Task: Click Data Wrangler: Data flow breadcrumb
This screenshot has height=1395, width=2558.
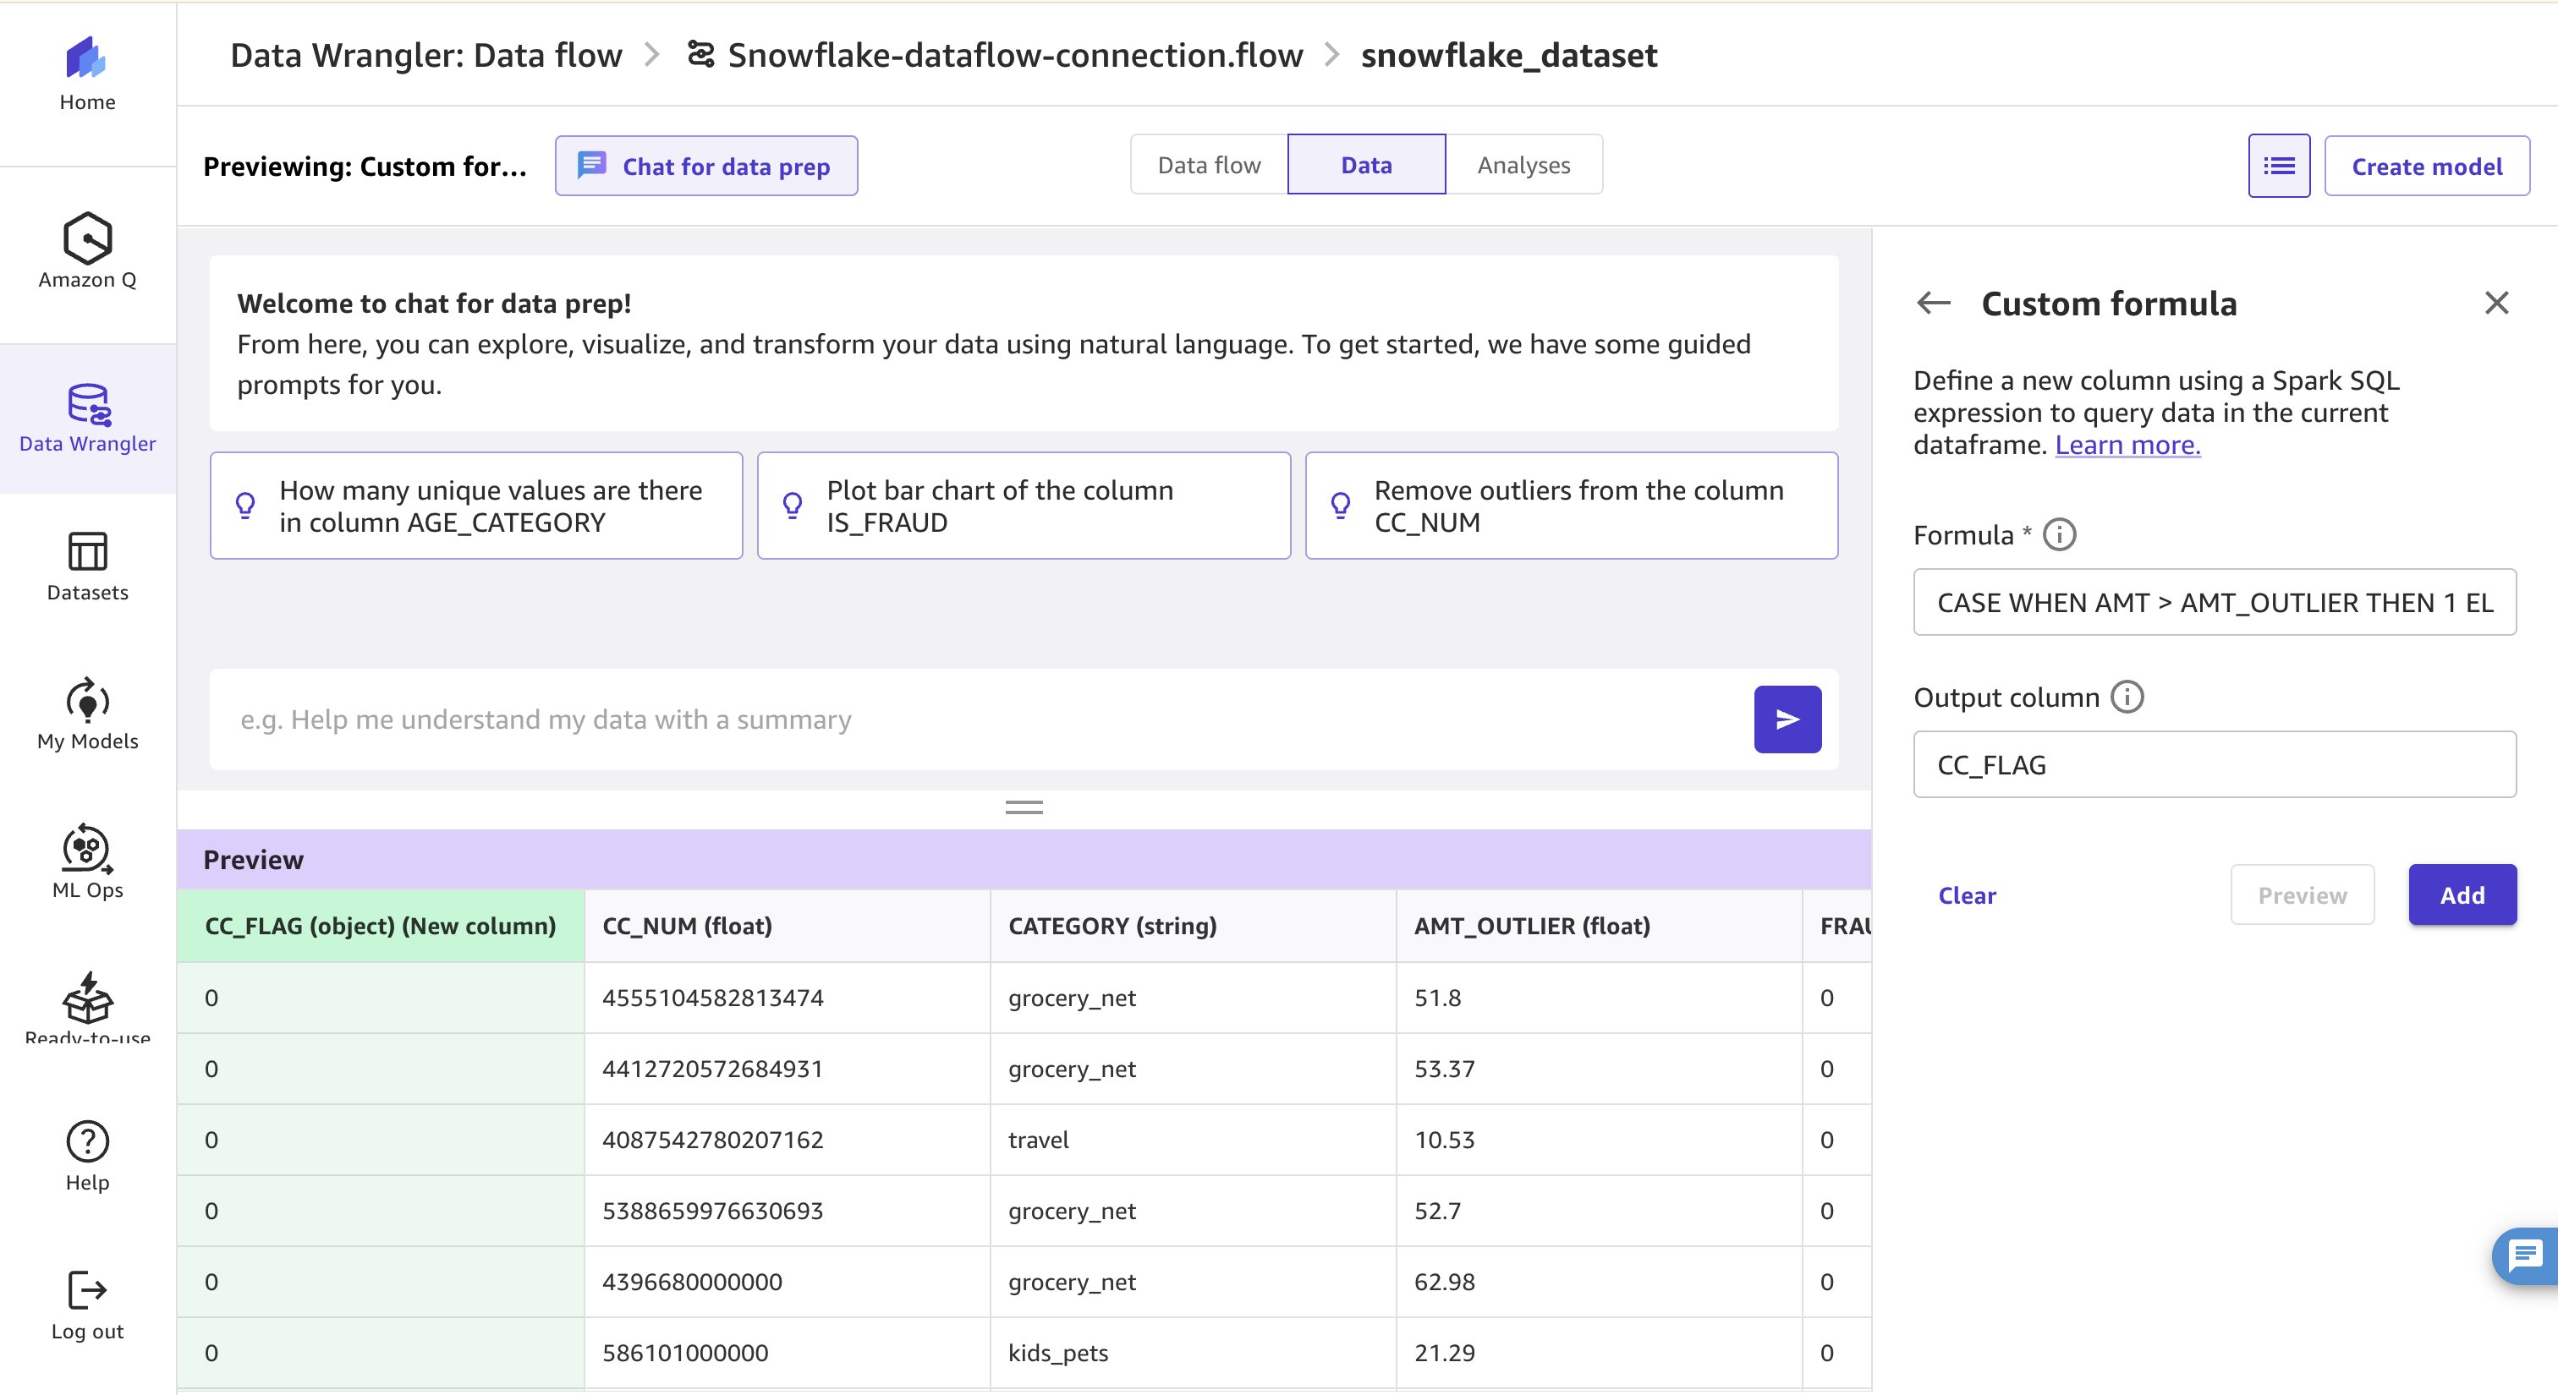Action: click(x=426, y=55)
